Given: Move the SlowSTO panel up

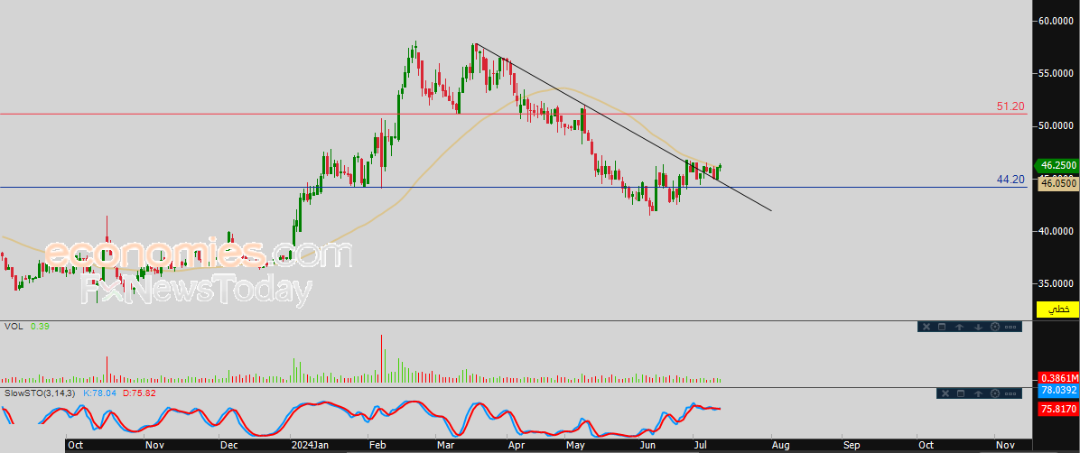Looking at the screenshot, I should pos(978,393).
